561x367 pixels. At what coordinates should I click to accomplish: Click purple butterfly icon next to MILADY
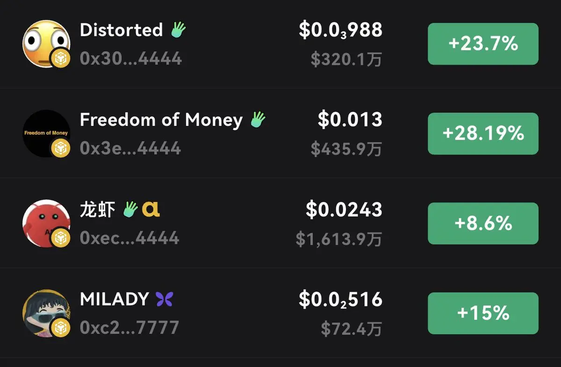point(165,299)
